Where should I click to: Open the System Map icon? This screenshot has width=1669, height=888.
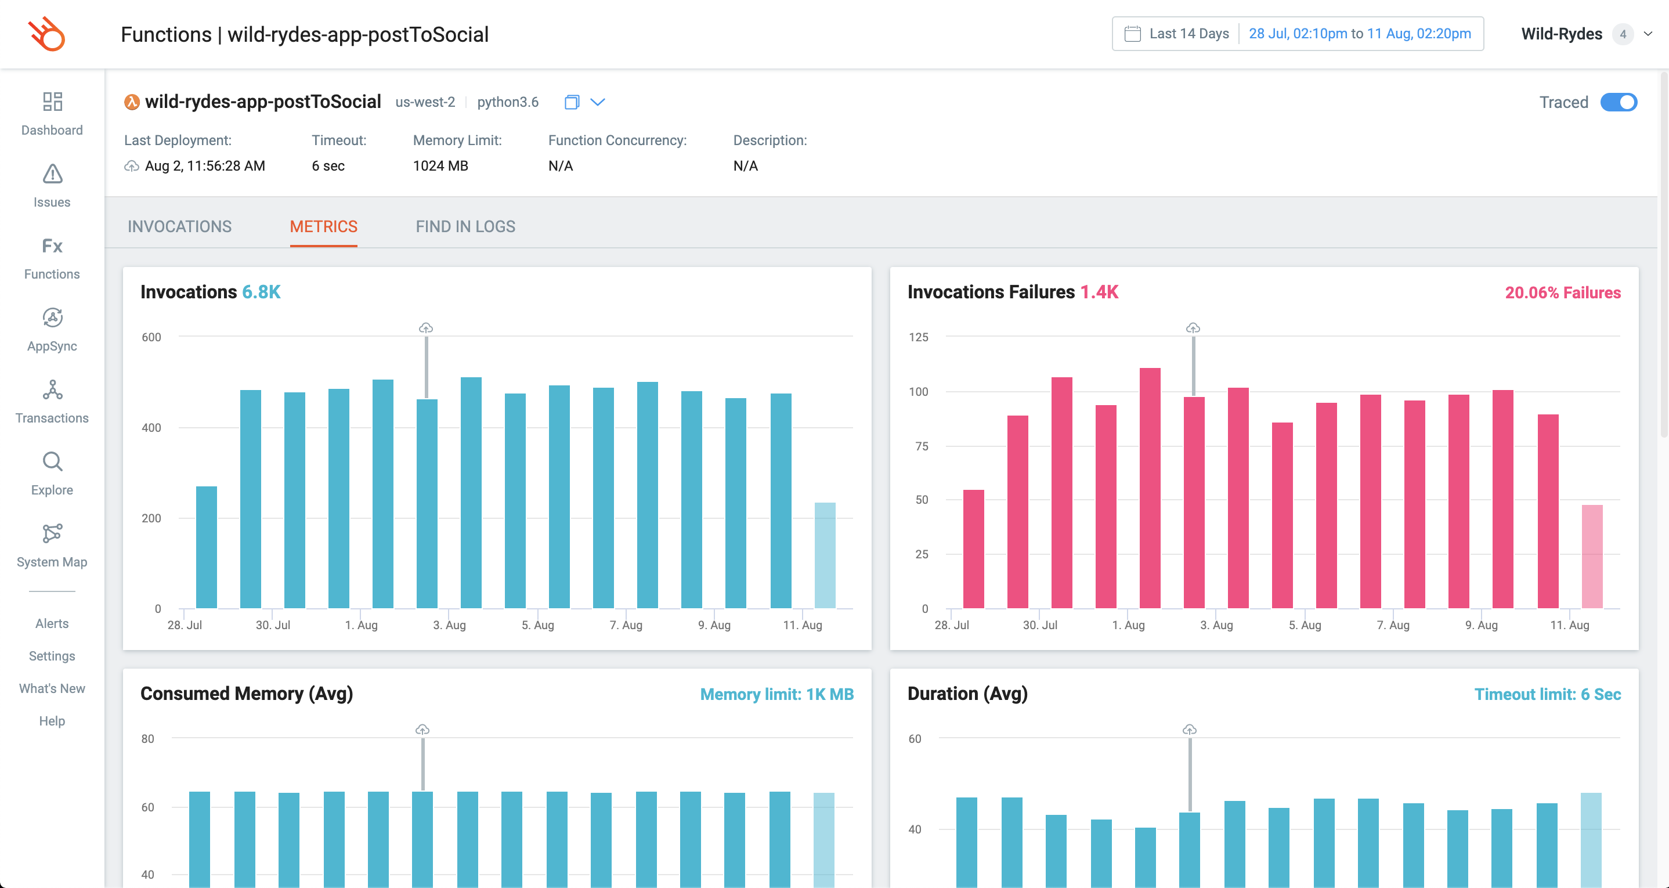click(x=52, y=533)
